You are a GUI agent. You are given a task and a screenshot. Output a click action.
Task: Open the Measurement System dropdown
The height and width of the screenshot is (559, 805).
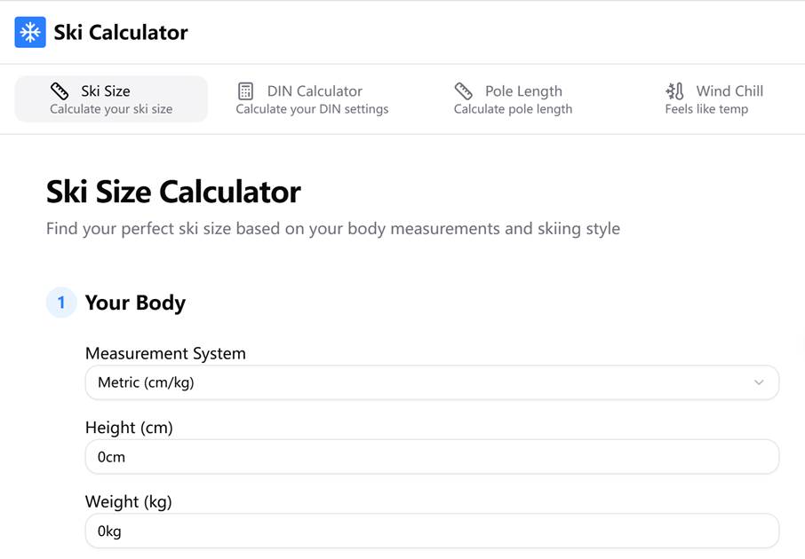[x=433, y=382]
